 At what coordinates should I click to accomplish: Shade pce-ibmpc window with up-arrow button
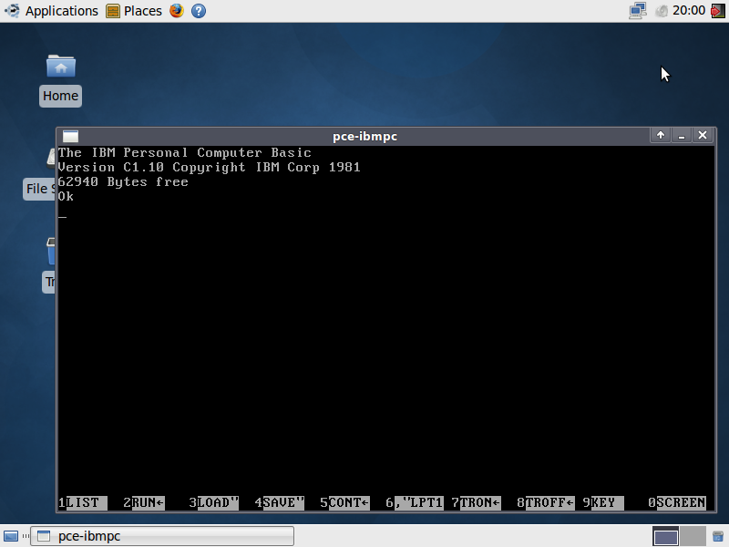(660, 135)
